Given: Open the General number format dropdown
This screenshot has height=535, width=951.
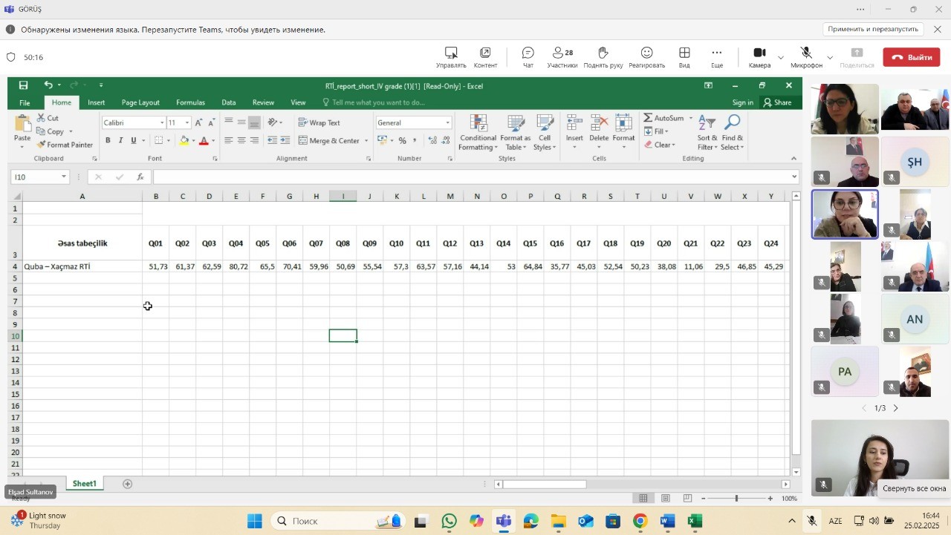Looking at the screenshot, I should click(x=447, y=122).
